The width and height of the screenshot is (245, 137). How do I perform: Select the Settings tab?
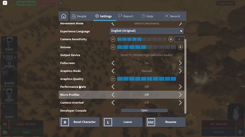[104, 16]
